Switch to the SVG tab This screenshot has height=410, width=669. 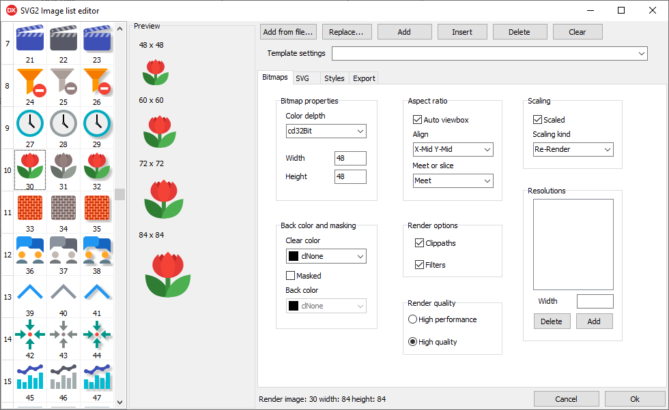(302, 78)
